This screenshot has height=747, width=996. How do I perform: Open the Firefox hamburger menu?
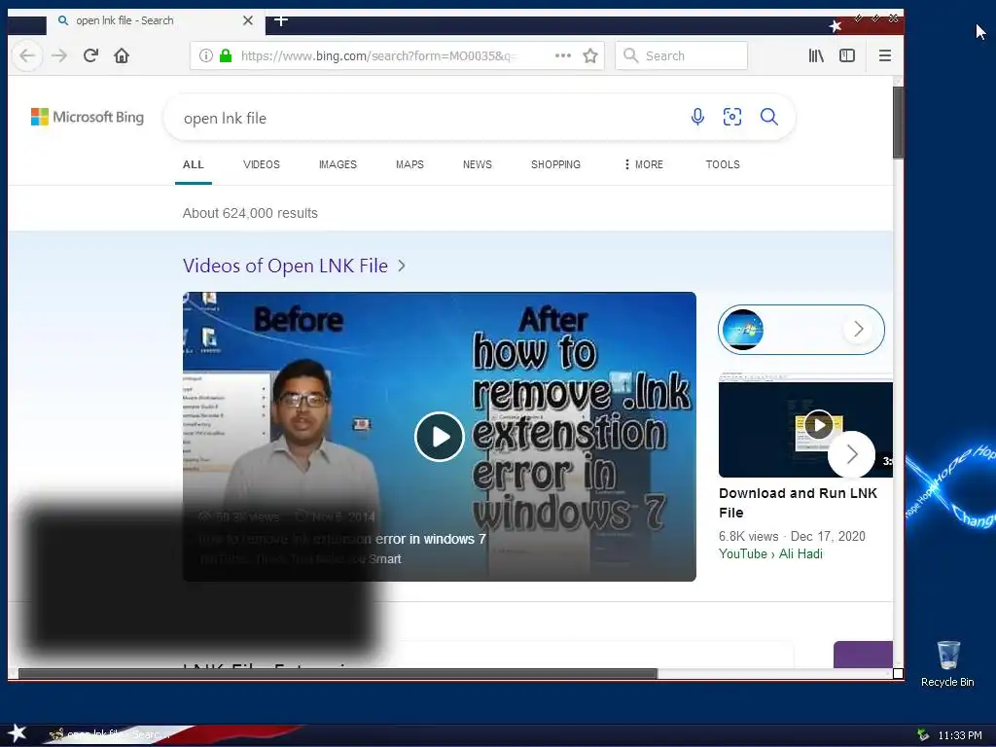coord(885,55)
